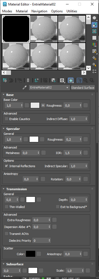The height and width of the screenshot is (279, 99).
Task: Click the Reset Map/Material trash icon
Action: (28, 80)
